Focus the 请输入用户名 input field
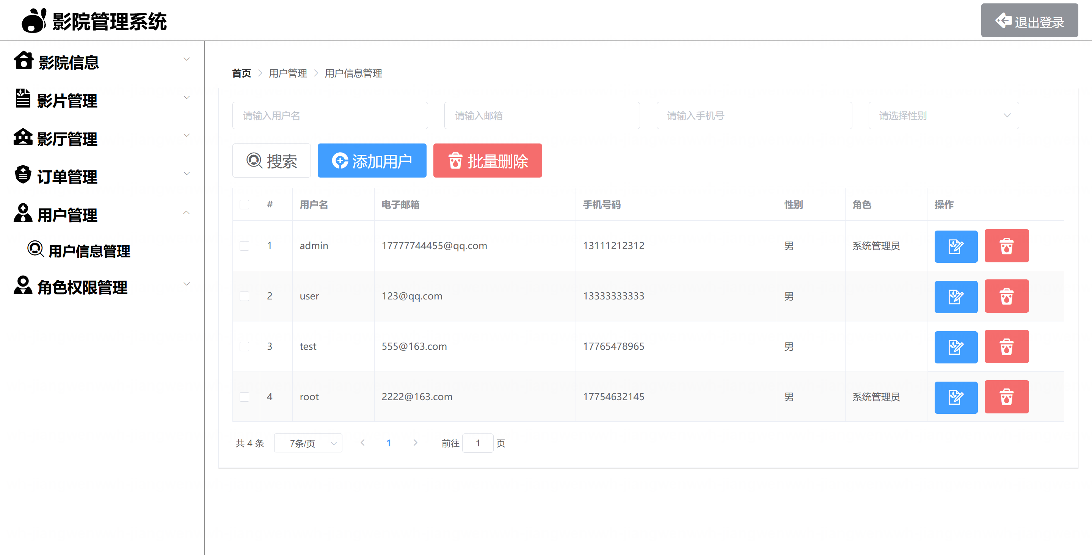This screenshot has height=555, width=1092. pos(330,115)
